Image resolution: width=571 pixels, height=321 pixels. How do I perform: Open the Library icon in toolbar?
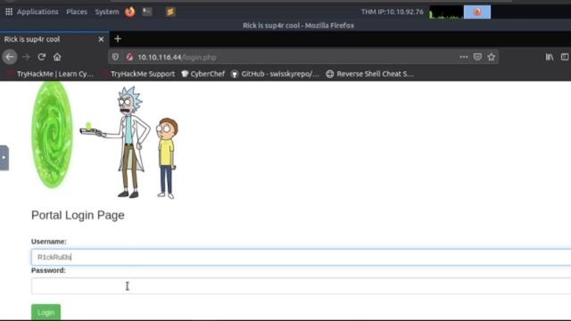pyautogui.click(x=550, y=57)
